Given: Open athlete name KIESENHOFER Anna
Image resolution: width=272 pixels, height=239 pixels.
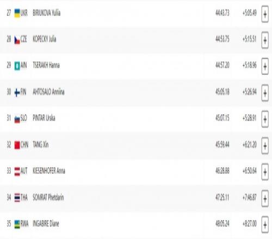Looking at the screenshot, I should (x=49, y=171).
